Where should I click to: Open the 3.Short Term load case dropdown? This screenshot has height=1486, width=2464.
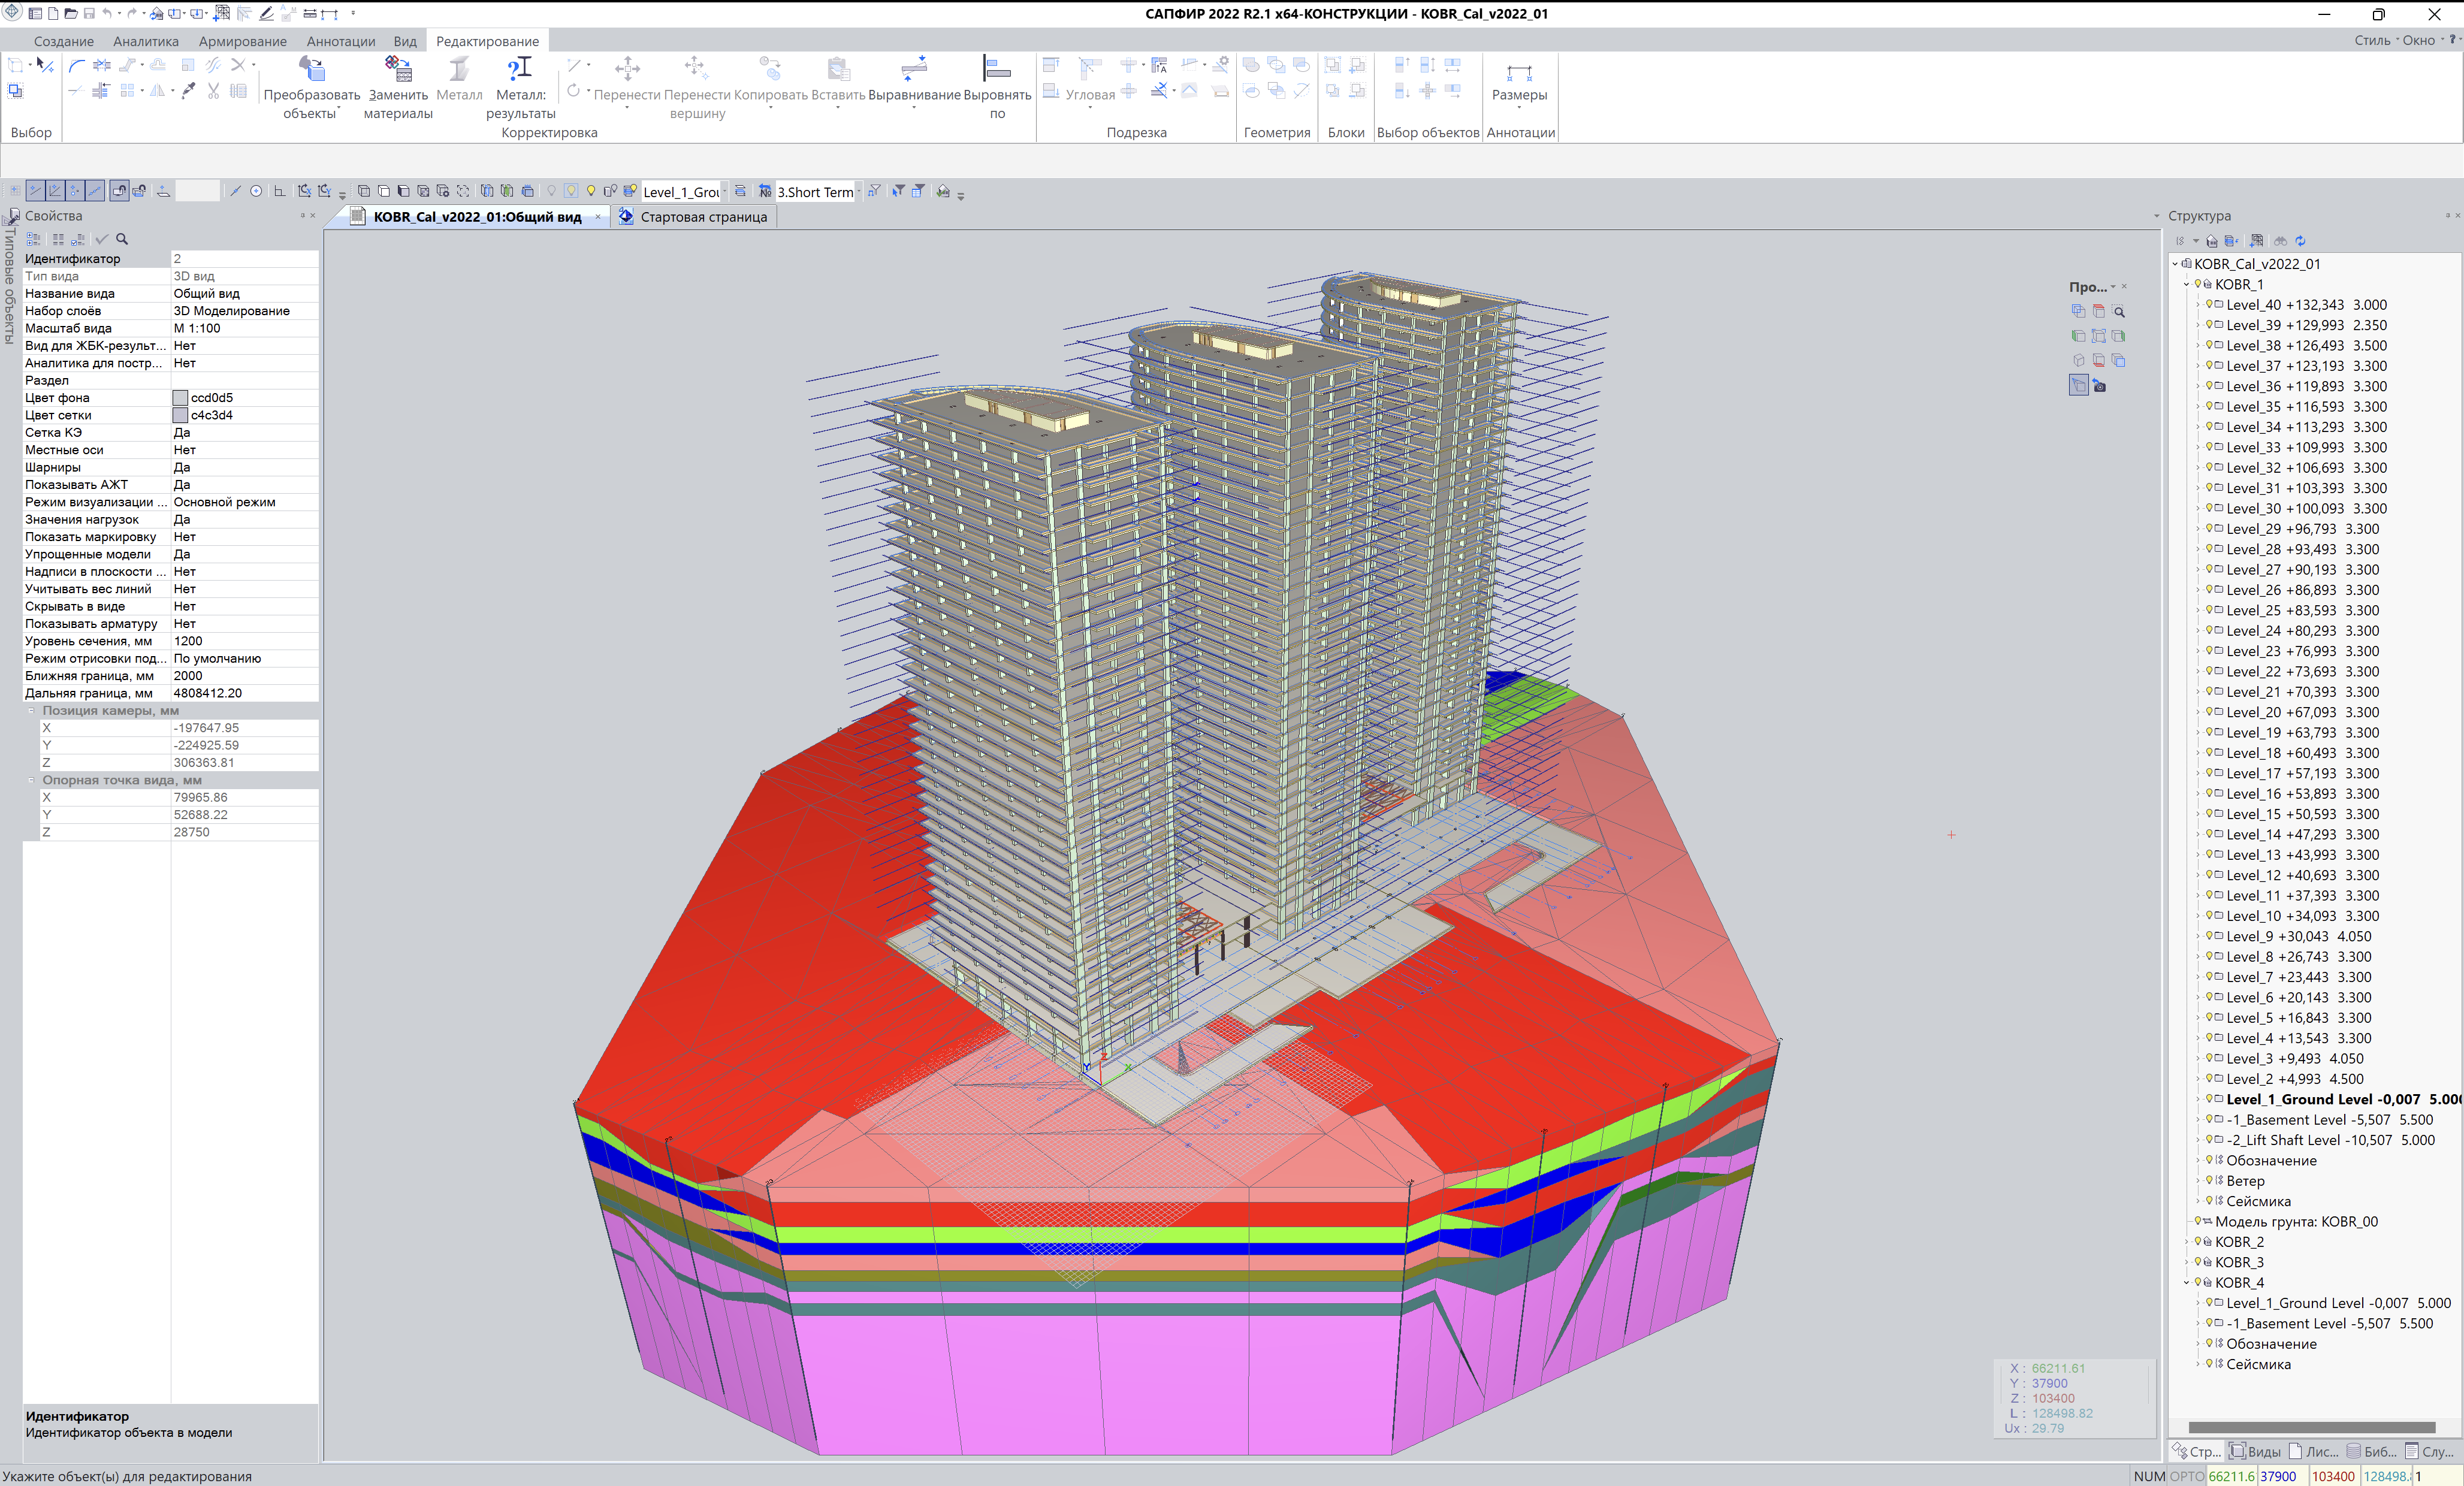coord(859,192)
